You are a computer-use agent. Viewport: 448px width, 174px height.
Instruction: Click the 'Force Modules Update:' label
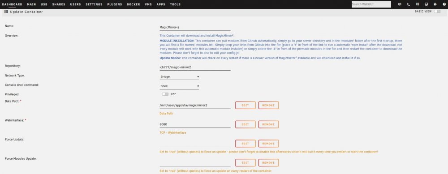point(21,158)
